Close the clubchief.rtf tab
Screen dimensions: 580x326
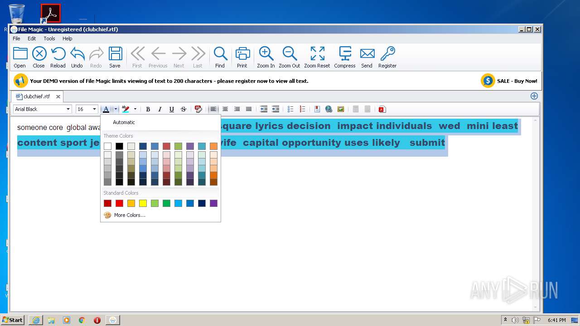pyautogui.click(x=58, y=96)
